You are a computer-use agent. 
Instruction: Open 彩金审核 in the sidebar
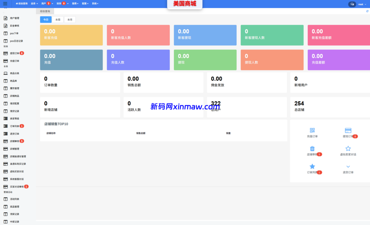coord(14,26)
